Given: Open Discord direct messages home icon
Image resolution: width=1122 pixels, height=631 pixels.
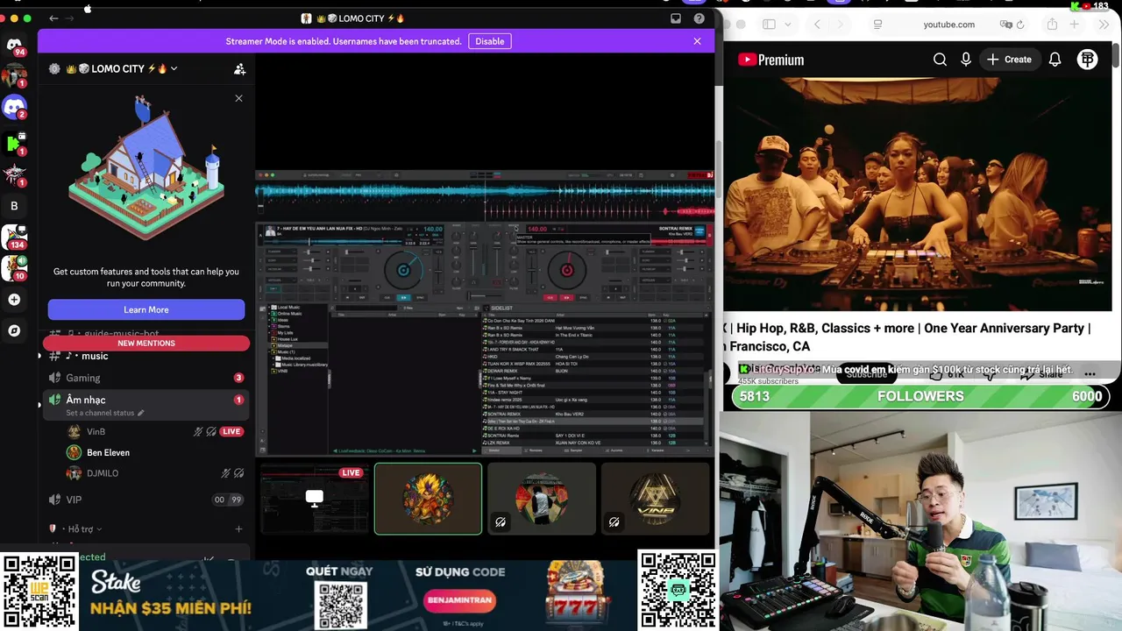Looking at the screenshot, I should point(14,45).
